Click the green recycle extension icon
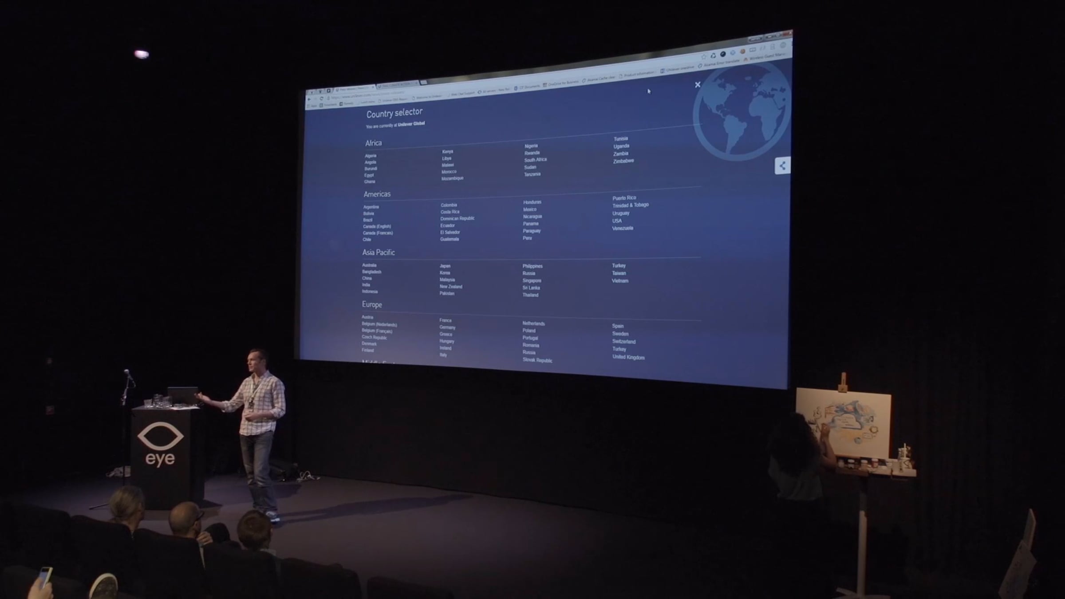Viewport: 1065px width, 599px height. pyautogui.click(x=713, y=55)
